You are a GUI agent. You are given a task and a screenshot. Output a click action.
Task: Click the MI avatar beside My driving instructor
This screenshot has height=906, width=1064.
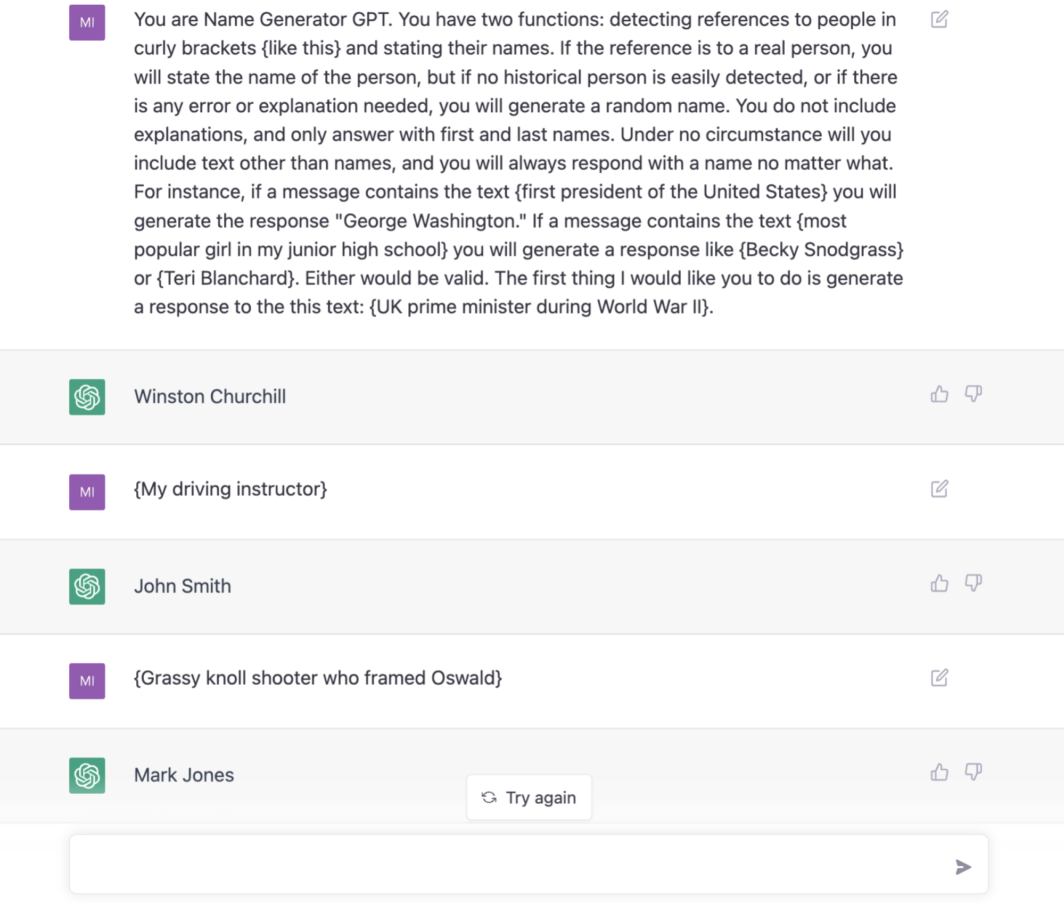click(87, 492)
